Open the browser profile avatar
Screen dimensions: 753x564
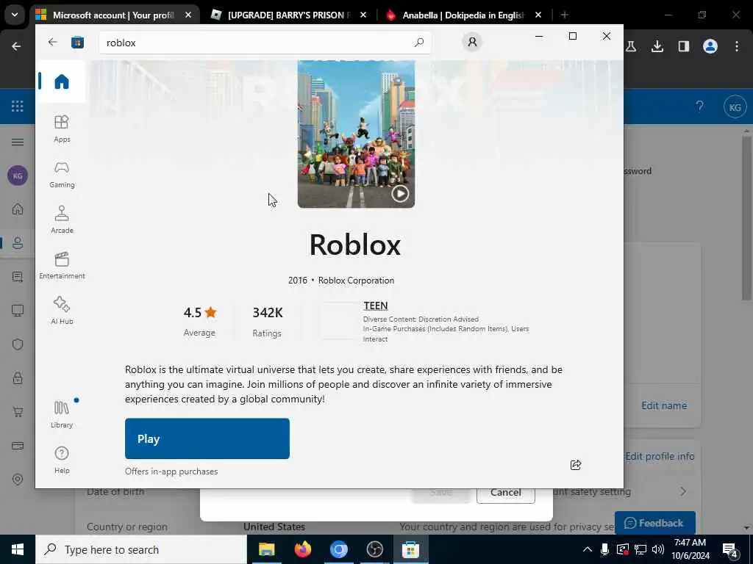tap(710, 46)
